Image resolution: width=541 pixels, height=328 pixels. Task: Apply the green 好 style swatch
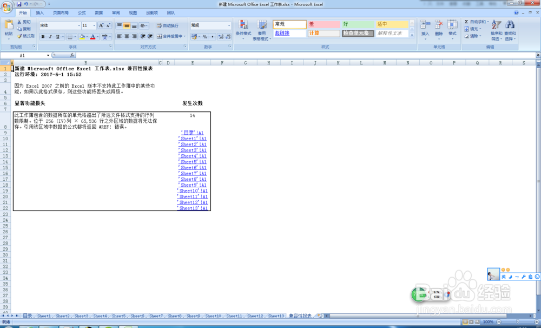pyautogui.click(x=358, y=24)
